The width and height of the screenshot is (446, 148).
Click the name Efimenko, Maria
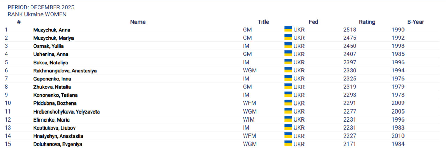click(x=52, y=120)
